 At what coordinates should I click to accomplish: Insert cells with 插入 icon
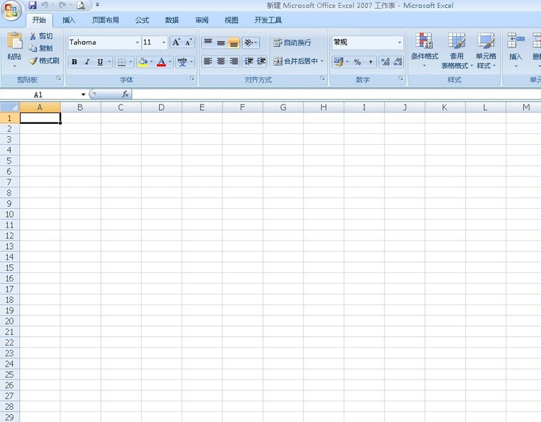click(x=516, y=50)
